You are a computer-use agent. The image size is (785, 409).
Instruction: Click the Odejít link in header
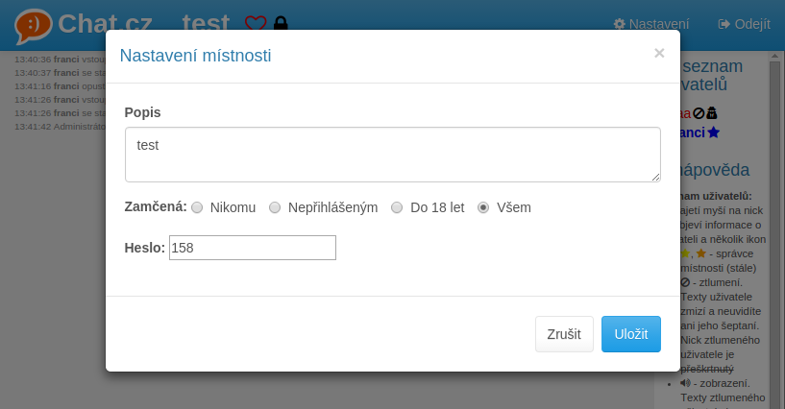click(x=752, y=24)
